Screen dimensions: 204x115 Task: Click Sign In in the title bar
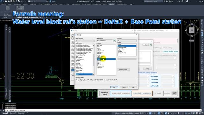point(170,1)
